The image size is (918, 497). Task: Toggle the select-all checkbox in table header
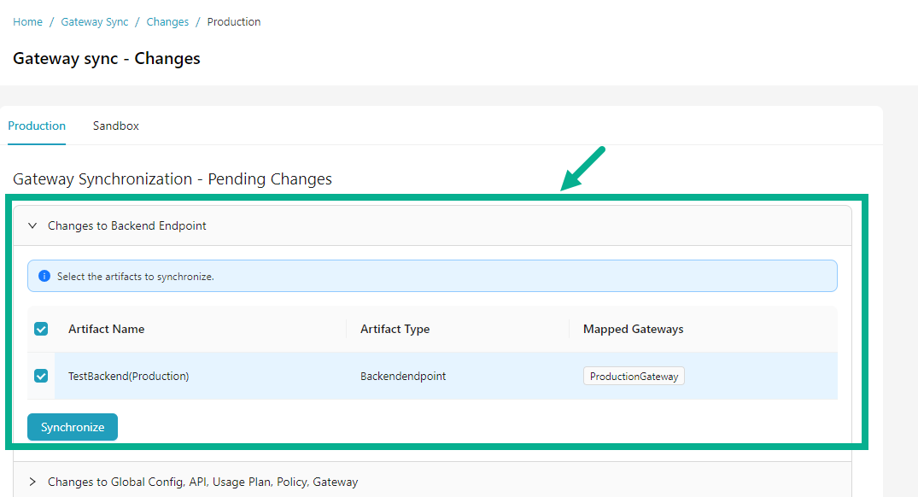pos(41,329)
